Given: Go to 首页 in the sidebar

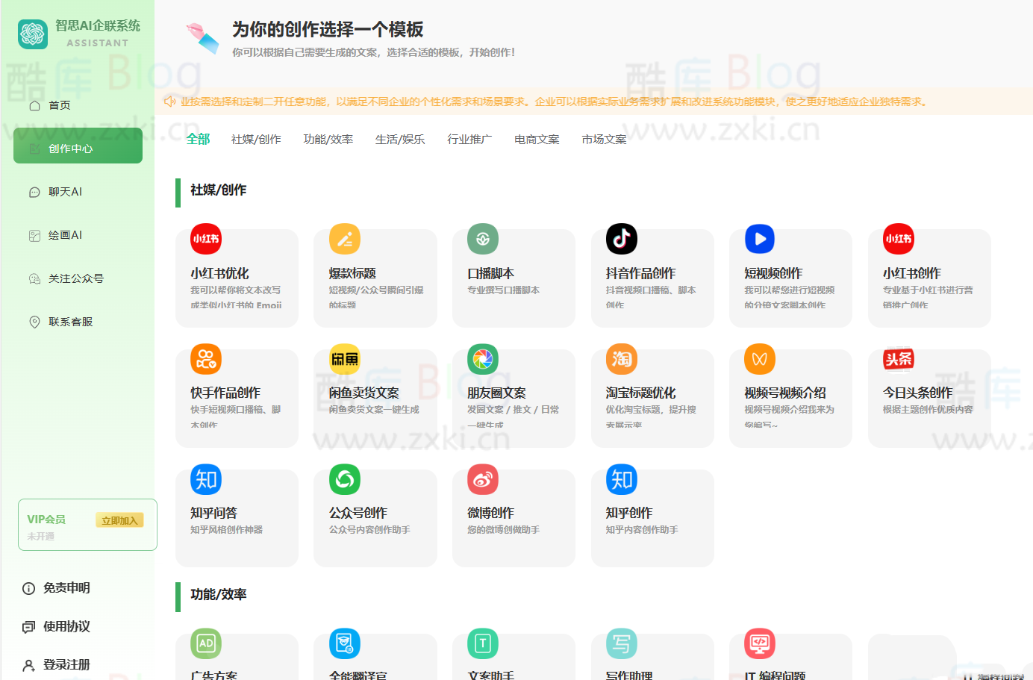Looking at the screenshot, I should [78, 105].
